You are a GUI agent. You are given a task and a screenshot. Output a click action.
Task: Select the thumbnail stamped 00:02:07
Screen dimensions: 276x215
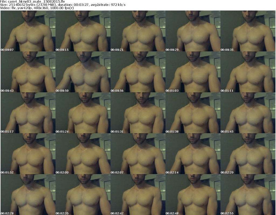(x=138, y=154)
